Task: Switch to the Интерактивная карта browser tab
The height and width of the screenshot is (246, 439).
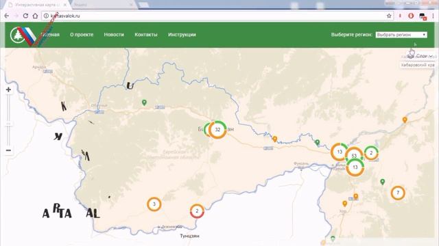Action: [37, 5]
